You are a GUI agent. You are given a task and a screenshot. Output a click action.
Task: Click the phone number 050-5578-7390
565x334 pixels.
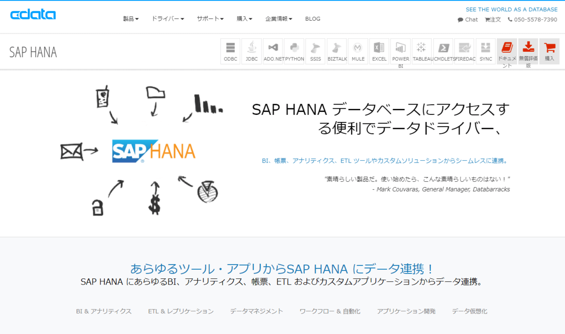coord(533,20)
